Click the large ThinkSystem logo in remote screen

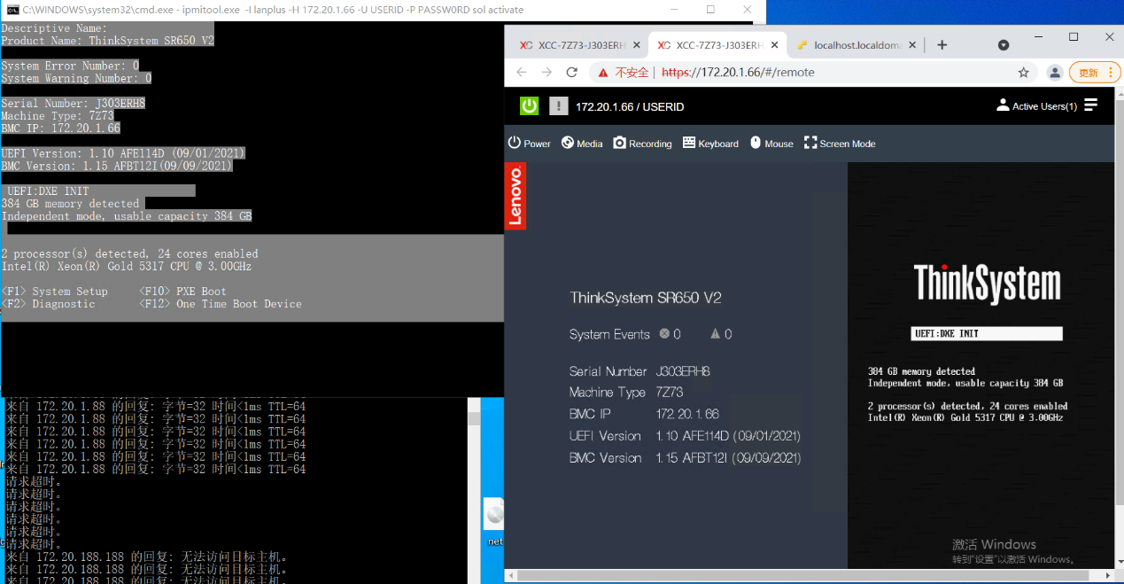pyautogui.click(x=987, y=283)
